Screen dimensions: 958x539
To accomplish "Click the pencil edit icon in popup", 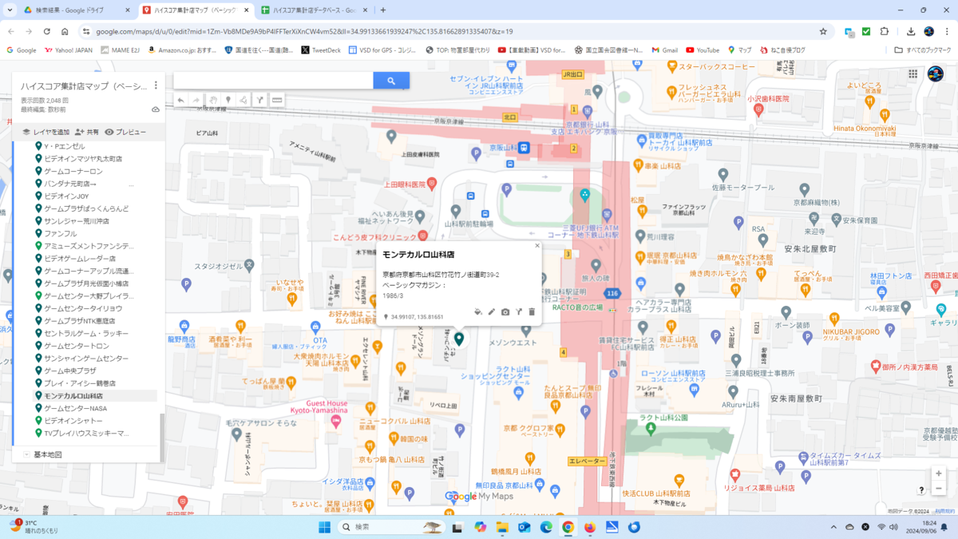I will 492,312.
